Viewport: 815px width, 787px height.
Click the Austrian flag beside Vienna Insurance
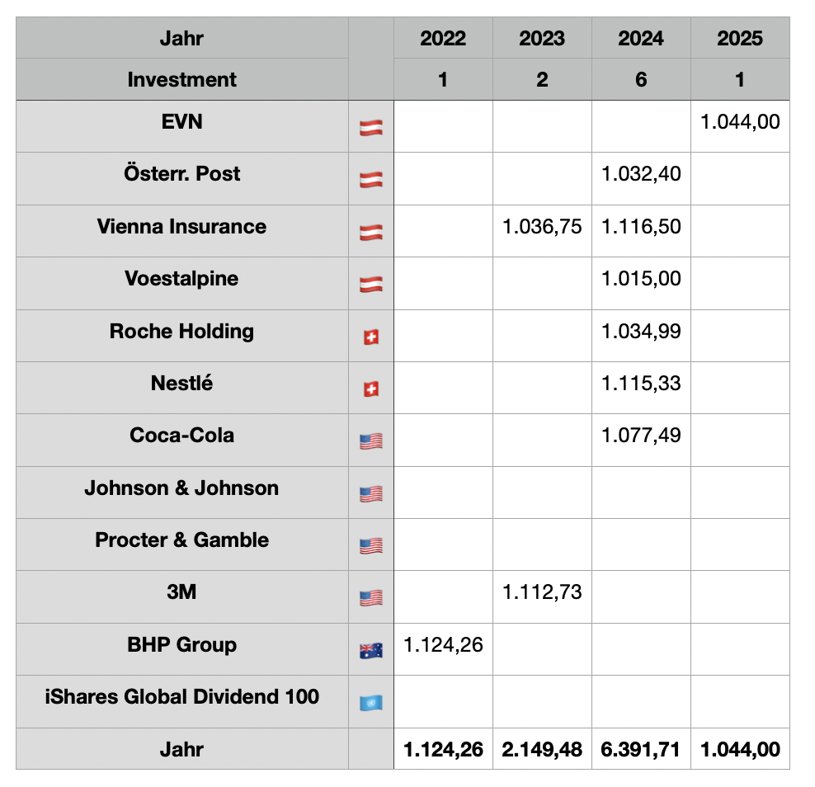(370, 233)
